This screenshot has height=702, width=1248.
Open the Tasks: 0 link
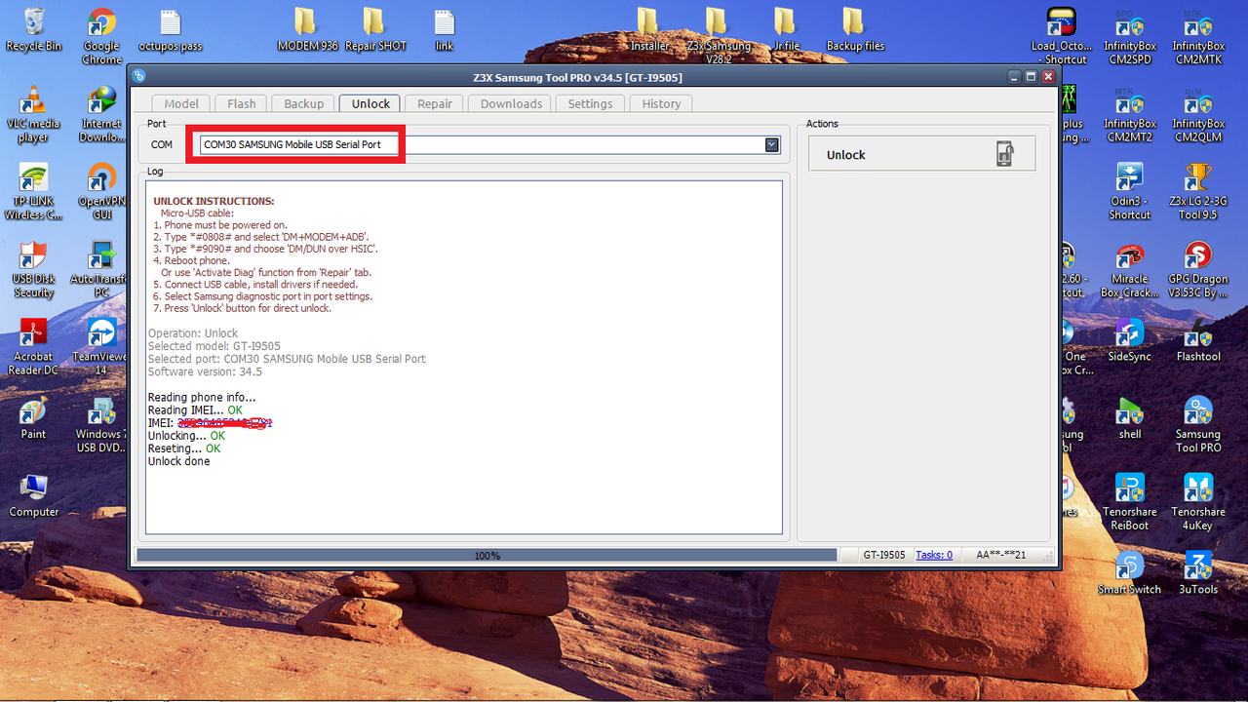coord(934,555)
